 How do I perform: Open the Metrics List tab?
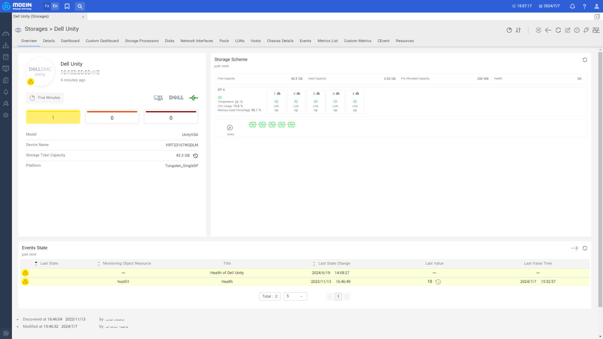[328, 41]
